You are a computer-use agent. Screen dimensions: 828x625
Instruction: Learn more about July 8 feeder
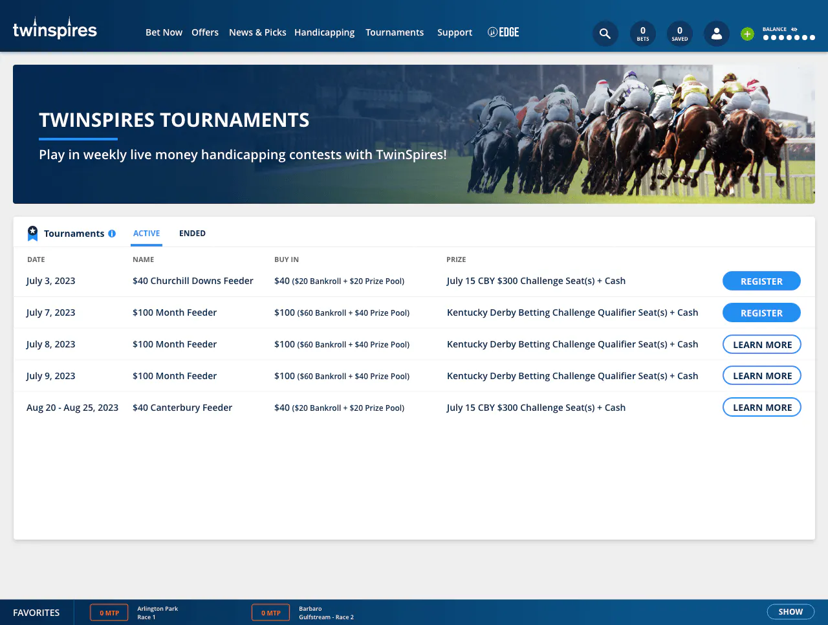point(761,344)
